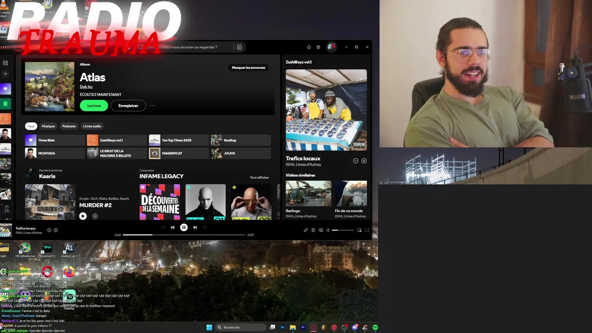The height and width of the screenshot is (333, 592).
Task: Adjust the volume slider
Action: (x=343, y=230)
